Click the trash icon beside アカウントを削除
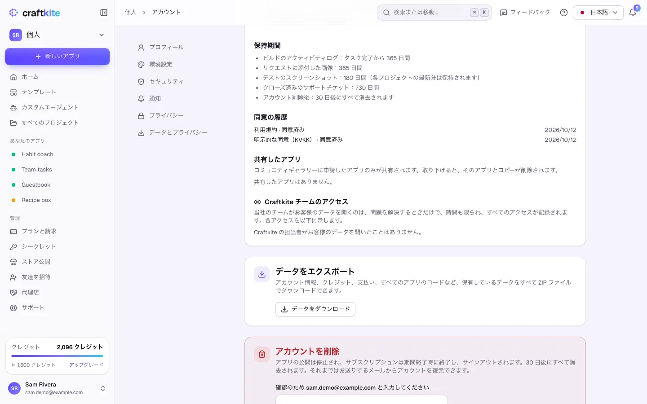Screen dimensions: 647x404 (x=262, y=354)
